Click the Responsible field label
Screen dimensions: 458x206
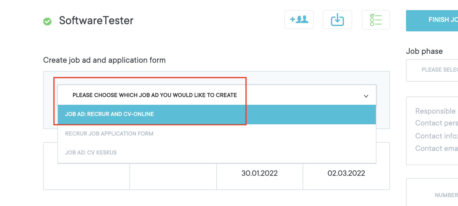click(x=435, y=111)
